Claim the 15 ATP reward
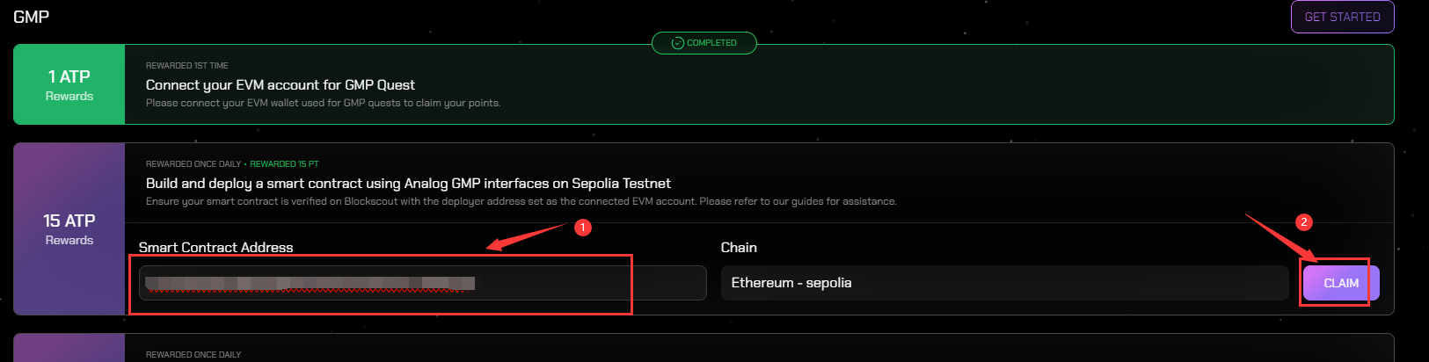The image size is (1429, 362). point(1341,283)
